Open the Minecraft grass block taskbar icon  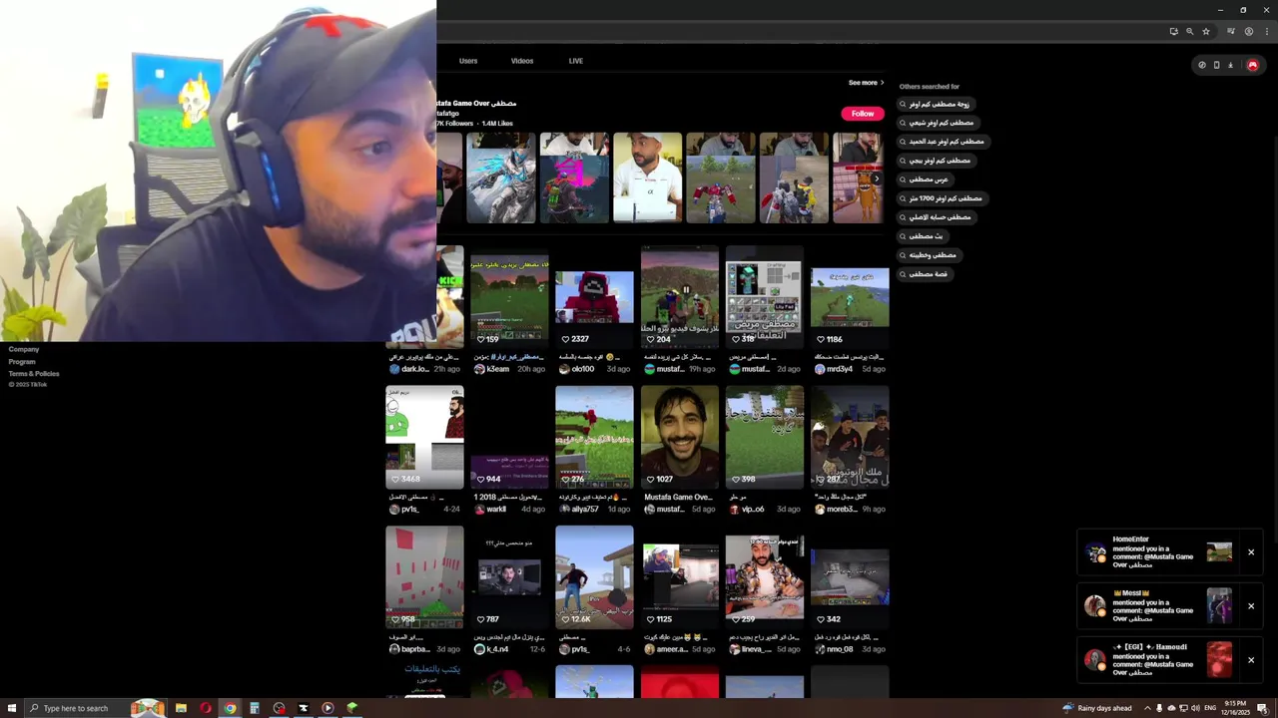pyautogui.click(x=351, y=708)
